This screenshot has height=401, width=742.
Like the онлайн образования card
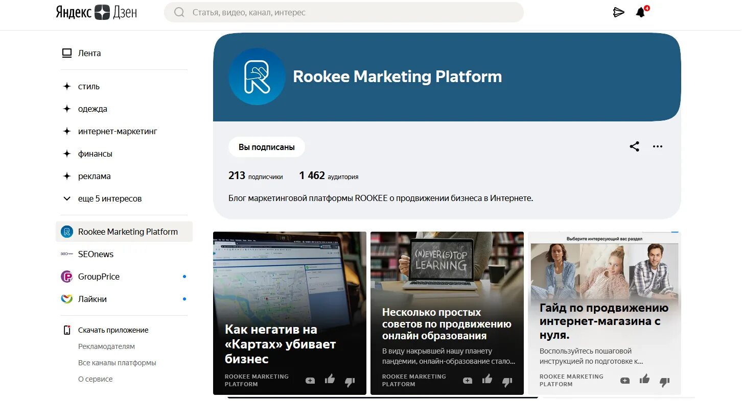point(487,379)
